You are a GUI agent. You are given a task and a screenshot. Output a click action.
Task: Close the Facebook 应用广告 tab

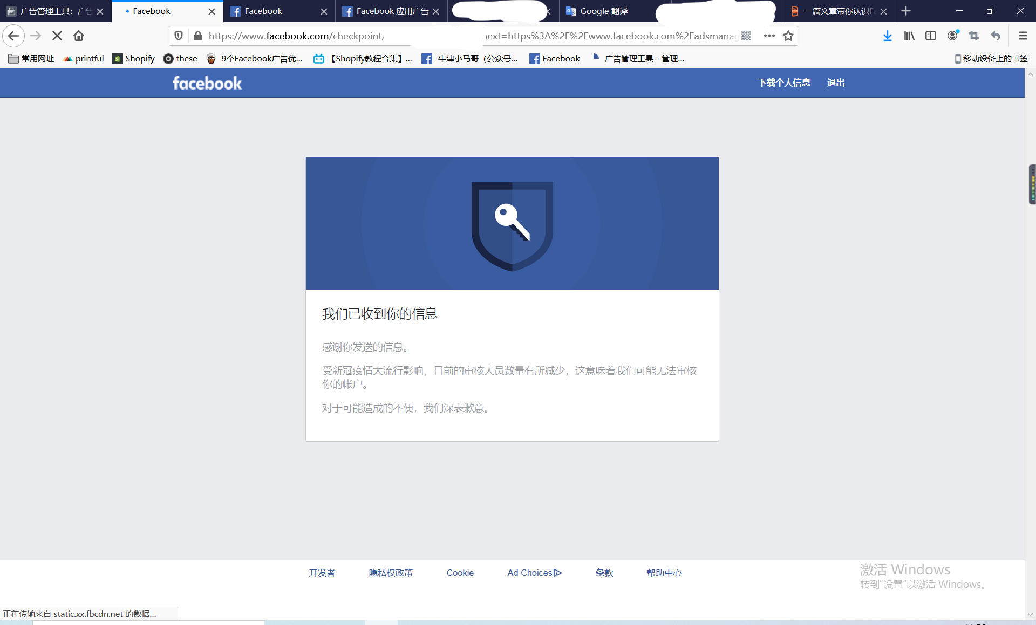(x=435, y=11)
